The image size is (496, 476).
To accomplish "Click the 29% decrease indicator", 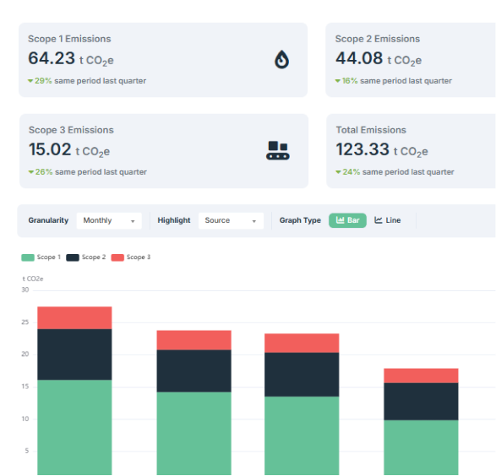I will [x=40, y=81].
